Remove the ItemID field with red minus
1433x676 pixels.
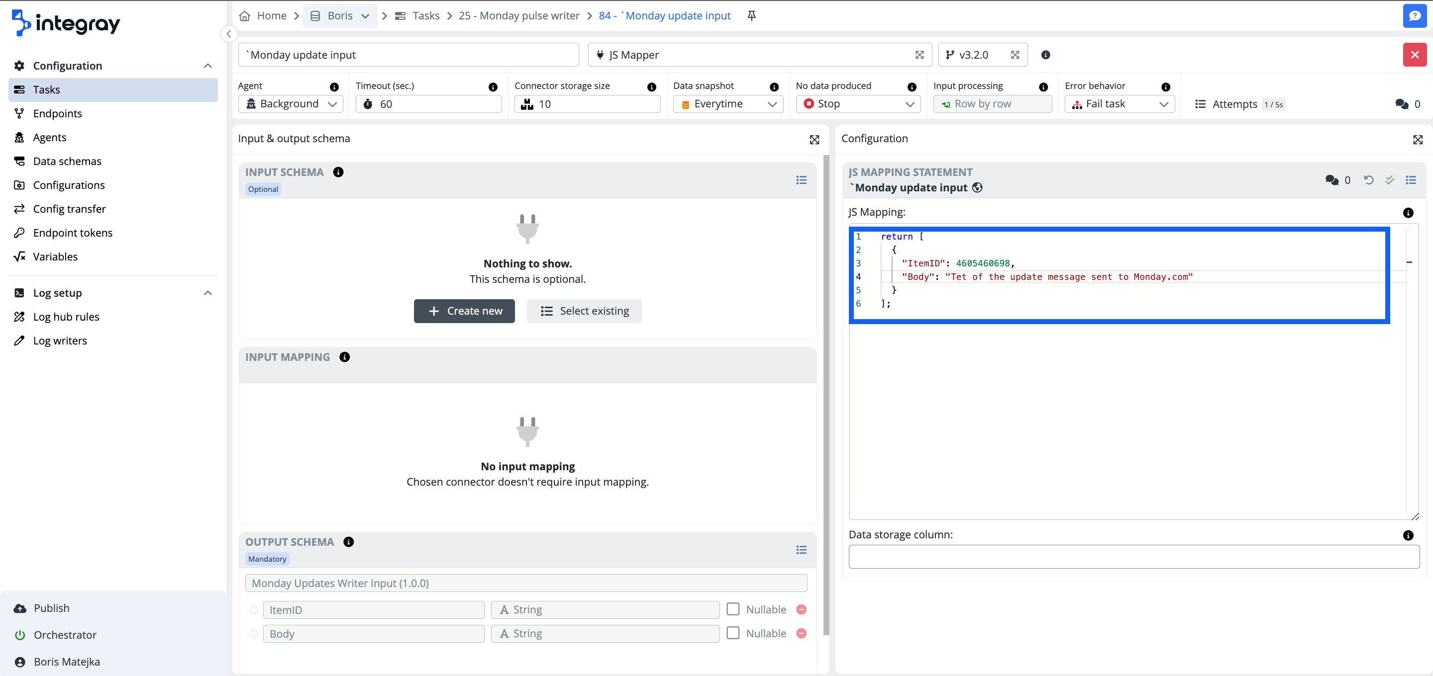[801, 609]
